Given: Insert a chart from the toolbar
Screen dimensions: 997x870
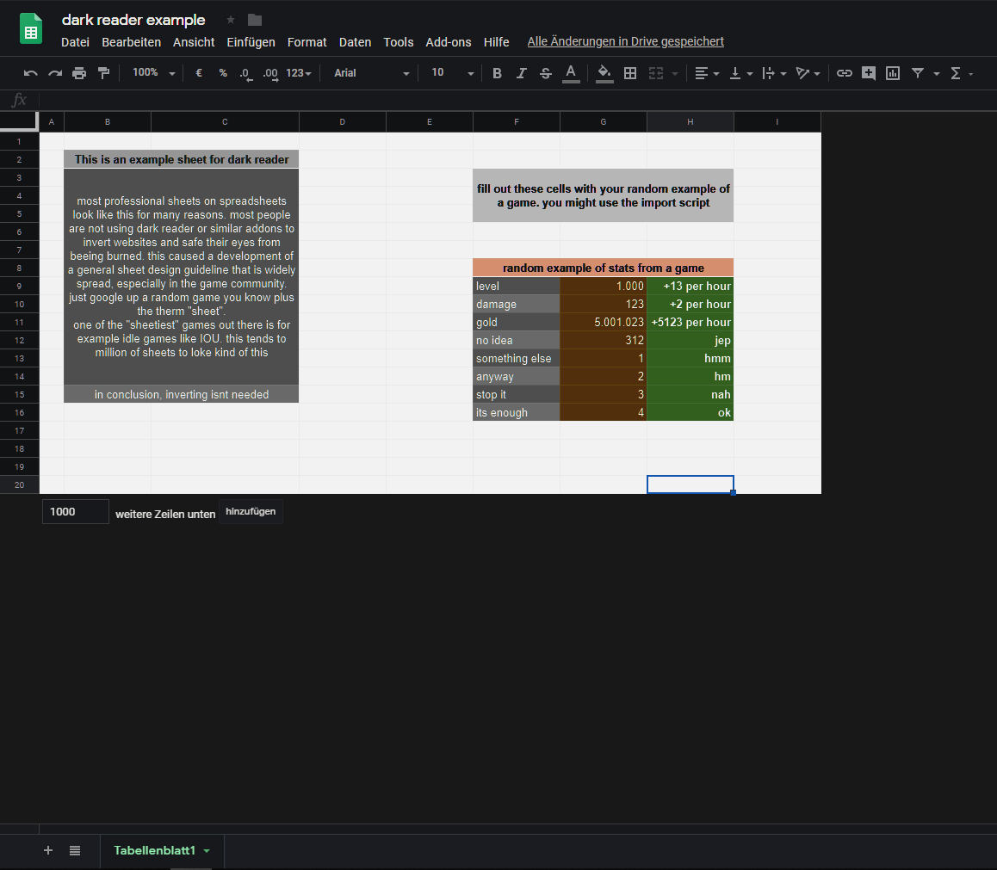Looking at the screenshot, I should pos(892,73).
